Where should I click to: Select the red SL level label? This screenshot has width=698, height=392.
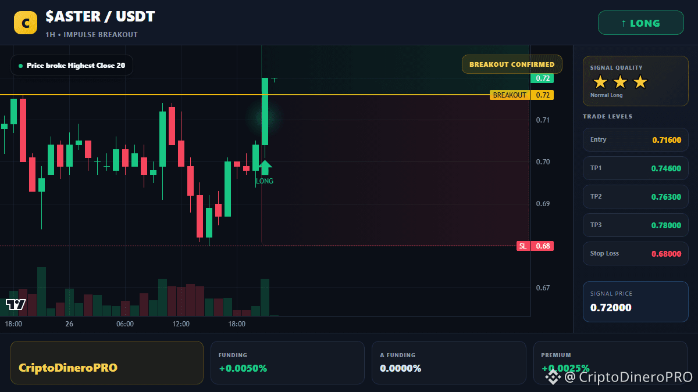523,246
